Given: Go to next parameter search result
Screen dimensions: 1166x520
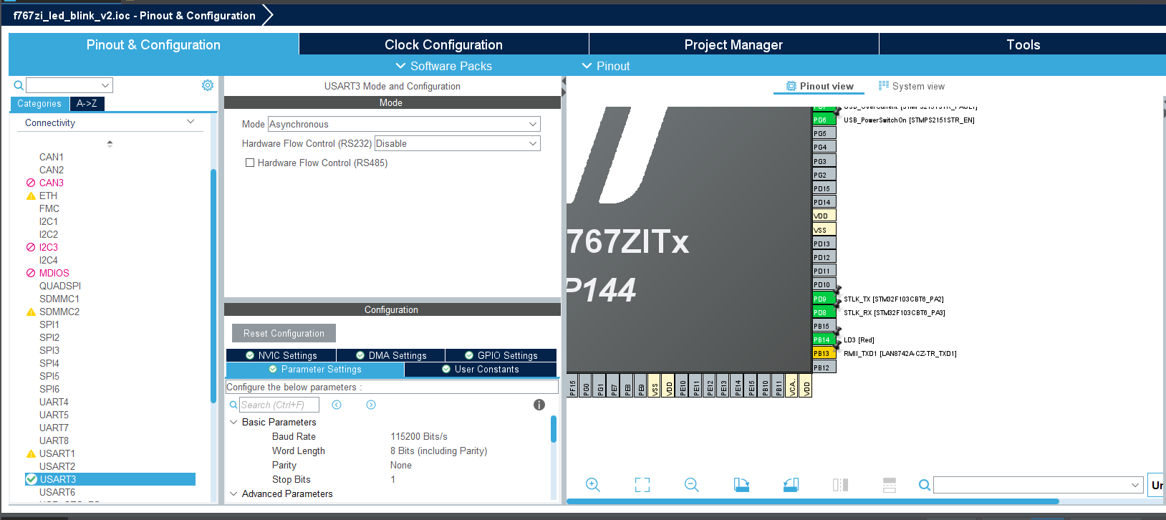Looking at the screenshot, I should (x=371, y=405).
